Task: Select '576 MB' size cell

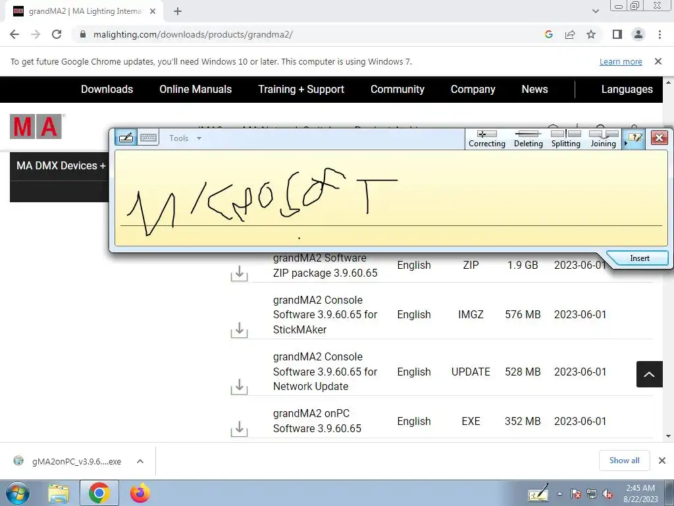Action: (x=523, y=314)
